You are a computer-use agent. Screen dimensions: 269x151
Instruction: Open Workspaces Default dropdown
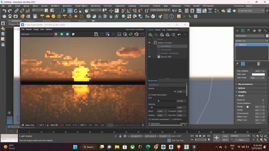pos(256,6)
